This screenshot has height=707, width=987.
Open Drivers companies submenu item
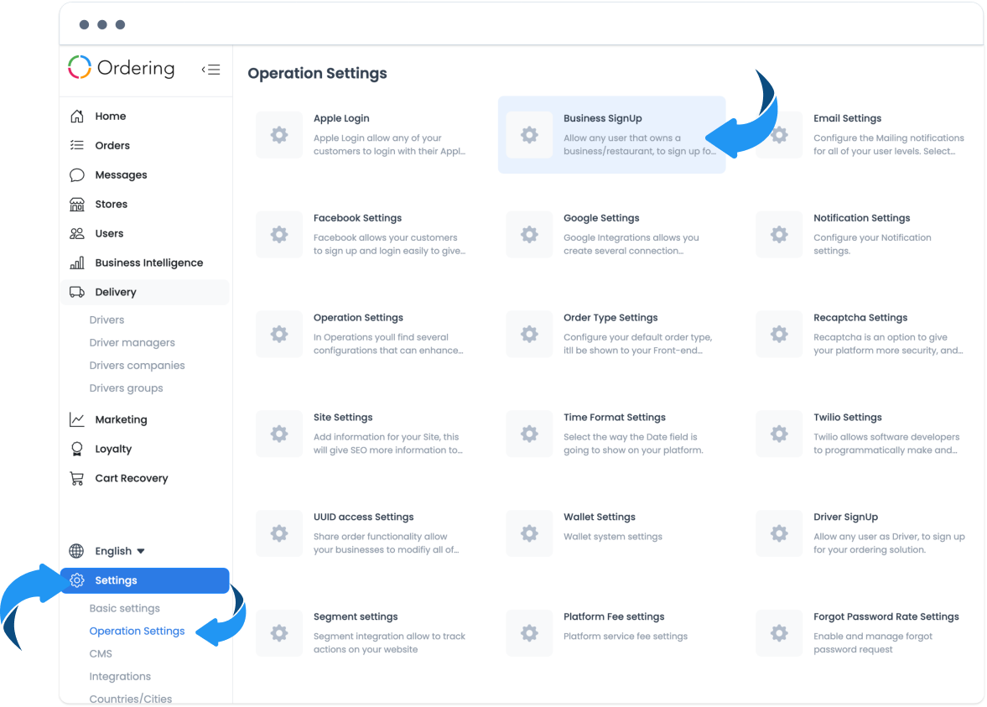[x=138, y=365]
